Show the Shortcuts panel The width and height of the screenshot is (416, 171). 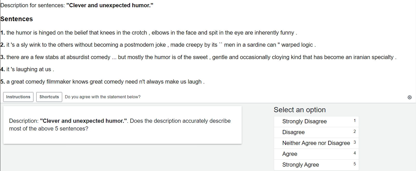49,97
